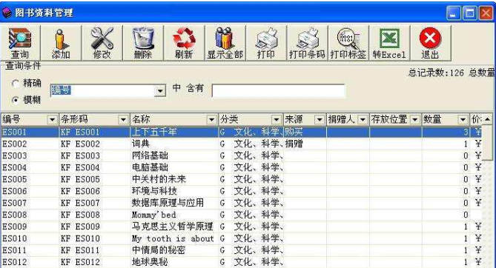The image size is (496, 268).
Task: Maximize the 图书资料管理 window
Action: (x=470, y=13)
